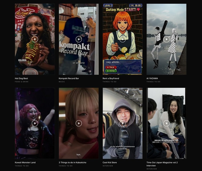This screenshot has height=171, width=202.
Task: Play the Time Out Japan Magazine interview video
Action: pyautogui.click(x=167, y=123)
